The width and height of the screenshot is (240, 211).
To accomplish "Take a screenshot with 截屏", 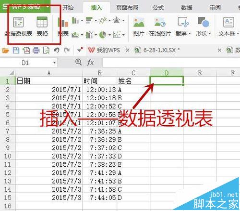I will [x=183, y=27].
